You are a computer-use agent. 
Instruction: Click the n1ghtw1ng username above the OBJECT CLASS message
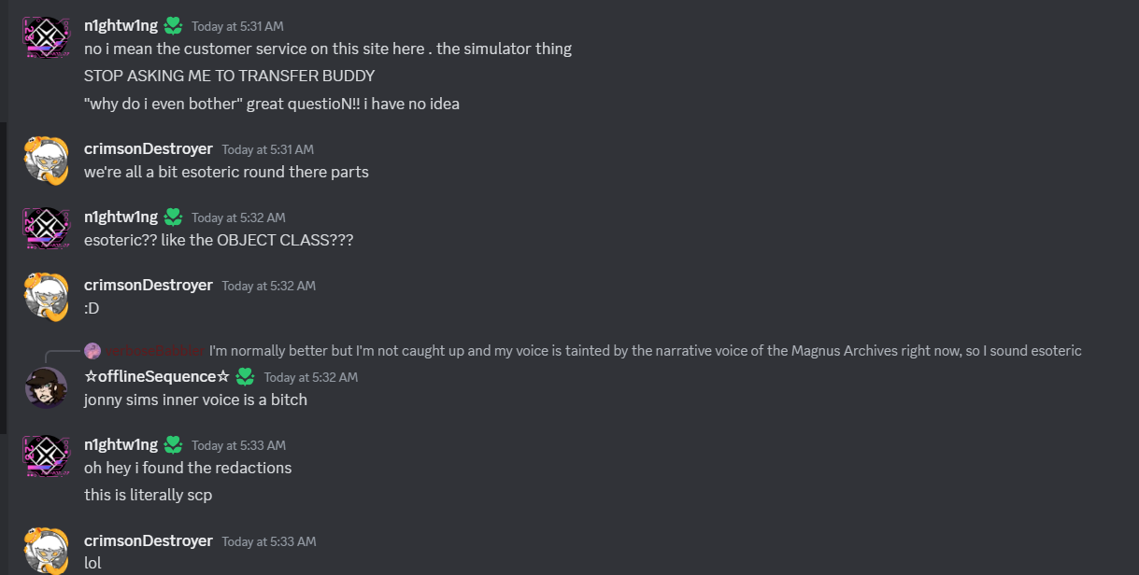click(x=121, y=217)
